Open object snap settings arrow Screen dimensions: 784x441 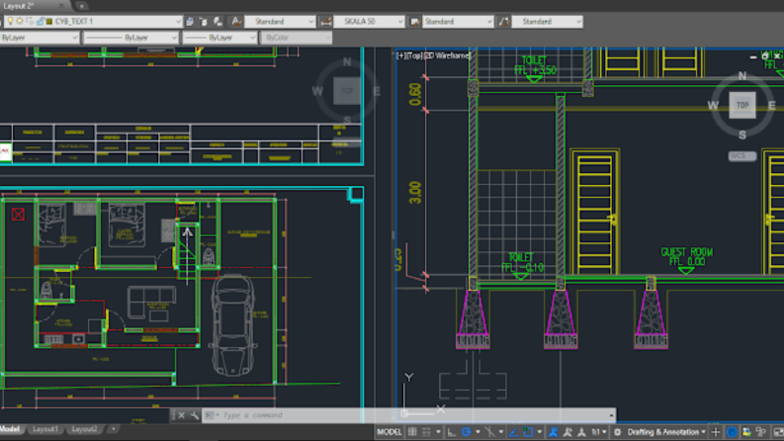point(540,432)
